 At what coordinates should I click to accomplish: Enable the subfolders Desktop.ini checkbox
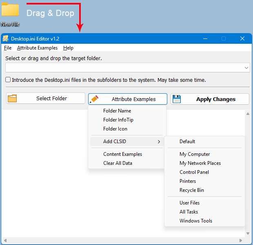(x=8, y=80)
